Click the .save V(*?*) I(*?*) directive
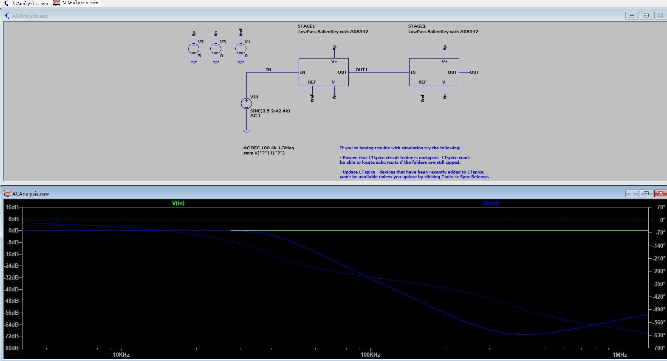The height and width of the screenshot is (361, 667). tap(263, 153)
